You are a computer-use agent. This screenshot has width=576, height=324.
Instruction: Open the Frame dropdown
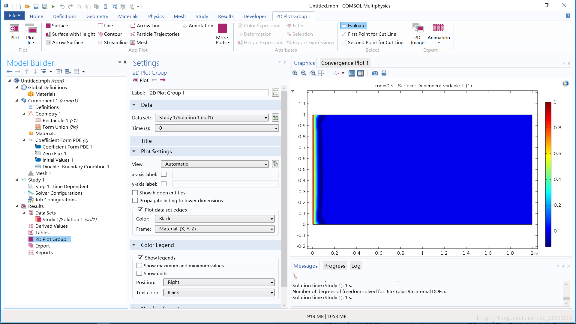214,229
